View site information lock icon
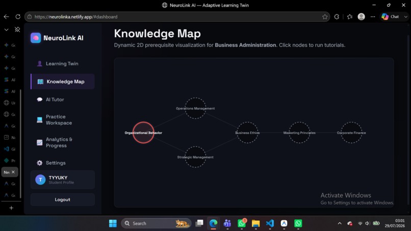This screenshot has width=411, height=231. click(x=30, y=17)
